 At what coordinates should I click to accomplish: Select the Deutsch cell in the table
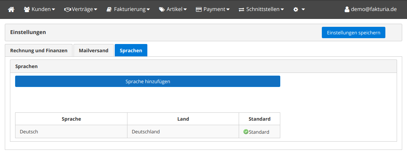click(x=71, y=132)
